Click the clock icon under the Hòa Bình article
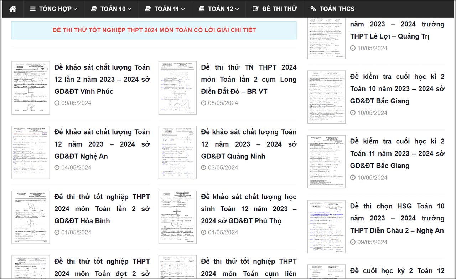Viewport: 456px width, 279px height. (57, 233)
